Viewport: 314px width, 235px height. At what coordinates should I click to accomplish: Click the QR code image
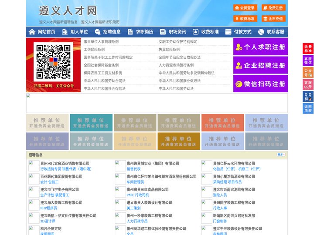pos(53,62)
